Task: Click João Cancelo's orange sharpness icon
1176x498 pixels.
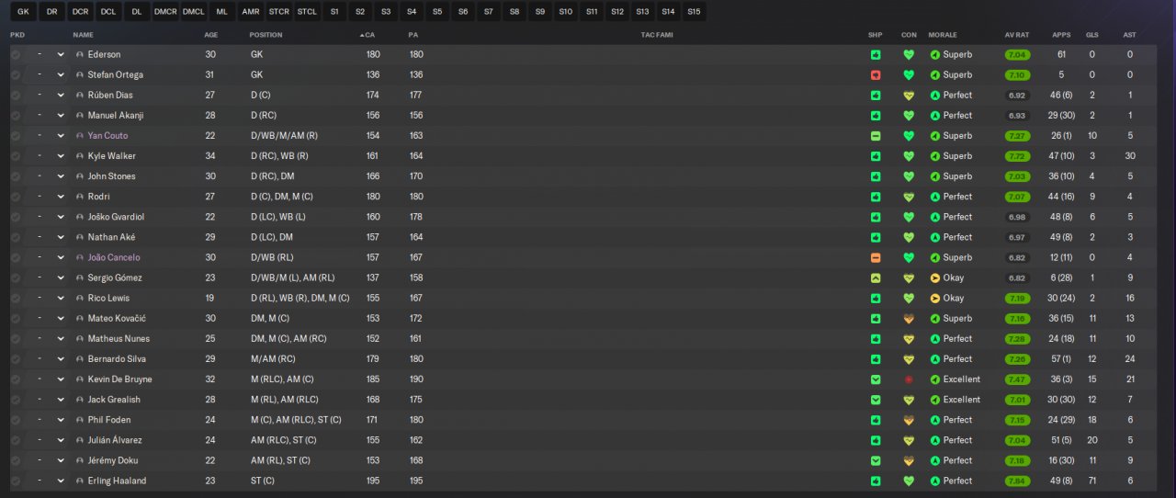Action: click(876, 257)
